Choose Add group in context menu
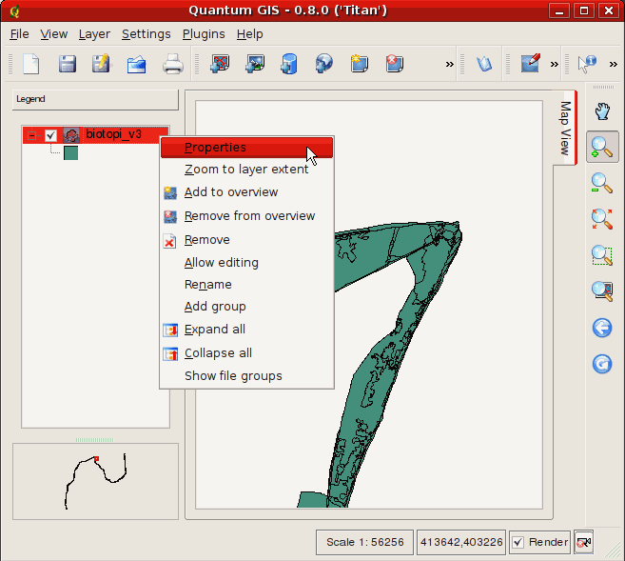 [246, 307]
